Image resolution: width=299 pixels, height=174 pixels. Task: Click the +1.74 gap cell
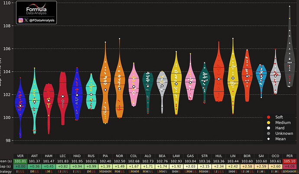pyautogui.click(x=162, y=166)
